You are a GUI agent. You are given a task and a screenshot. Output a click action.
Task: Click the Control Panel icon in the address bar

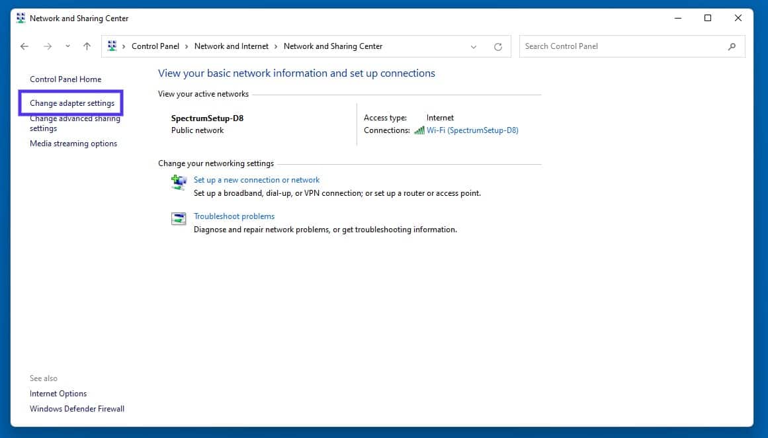point(112,46)
